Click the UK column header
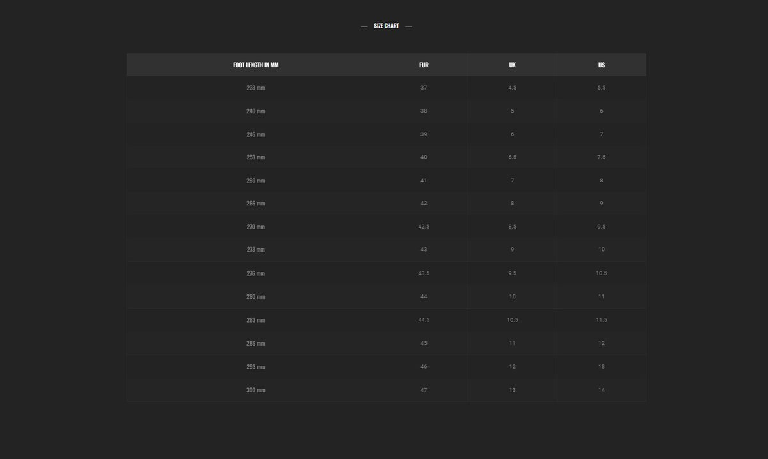 click(x=513, y=65)
